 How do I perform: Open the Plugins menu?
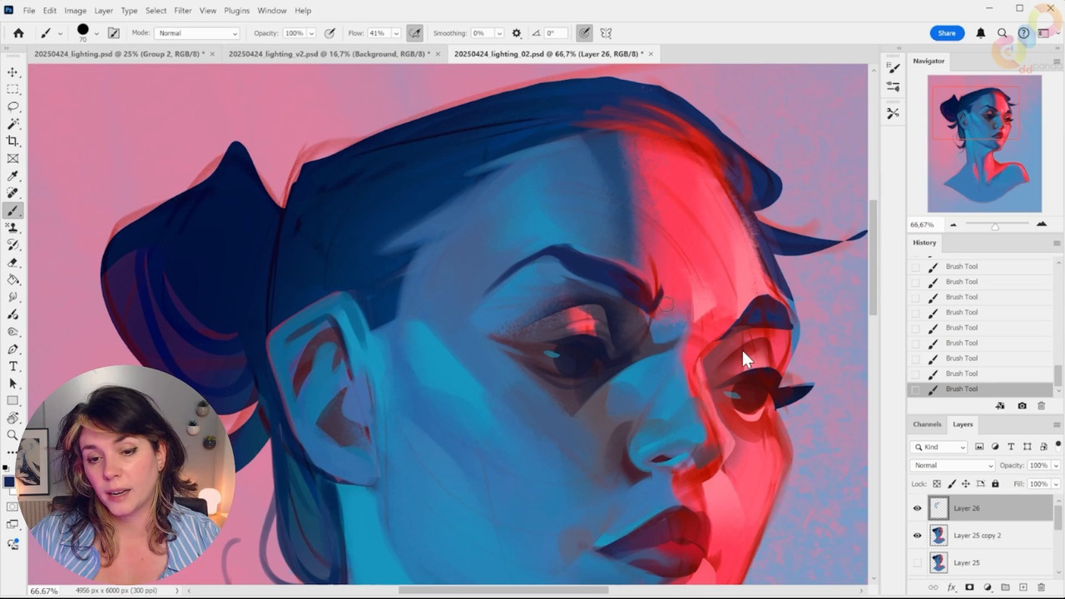[236, 10]
